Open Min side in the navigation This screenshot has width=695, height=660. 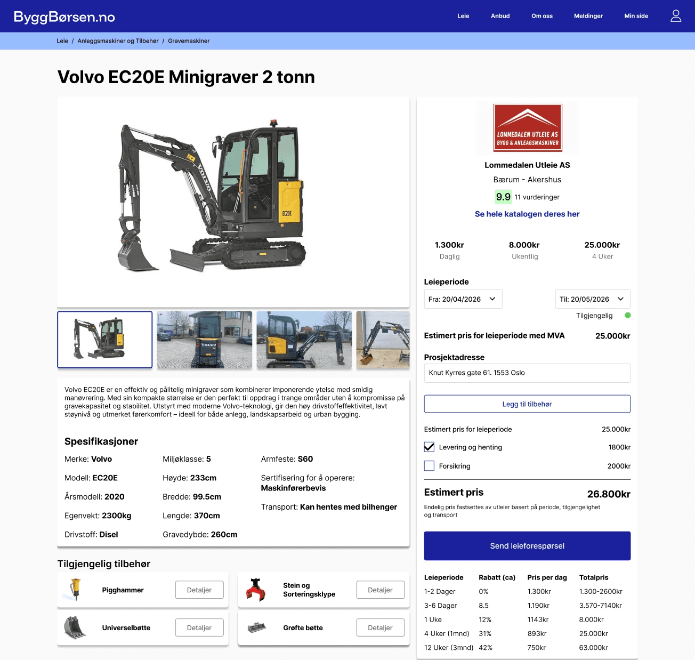[636, 16]
